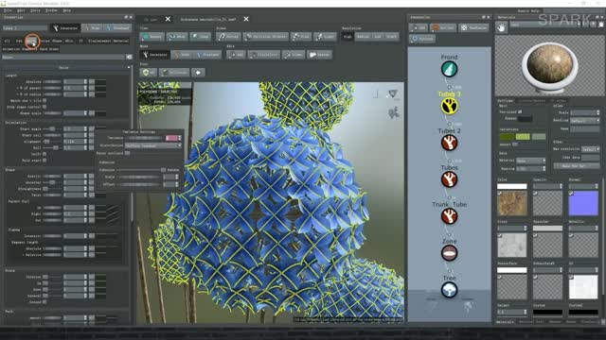Screen dimensions: 606x340
Task: Toggle the Favor outliers checkbox
Action: [x=127, y=153]
